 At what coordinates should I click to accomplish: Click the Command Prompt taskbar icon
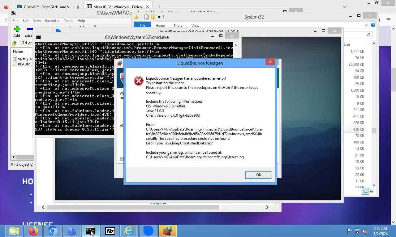[x=91, y=231]
